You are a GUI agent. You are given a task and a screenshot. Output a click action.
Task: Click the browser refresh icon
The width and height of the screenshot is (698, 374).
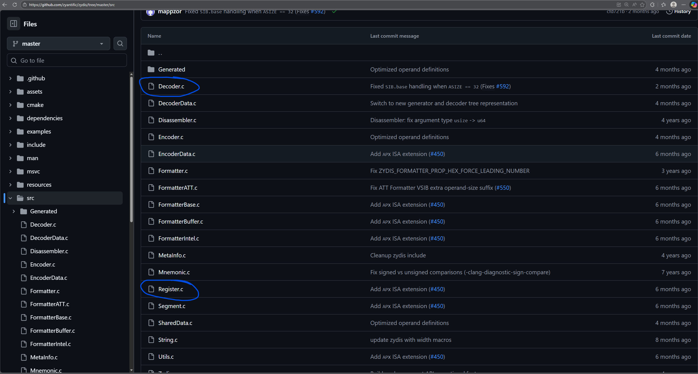[x=14, y=5]
